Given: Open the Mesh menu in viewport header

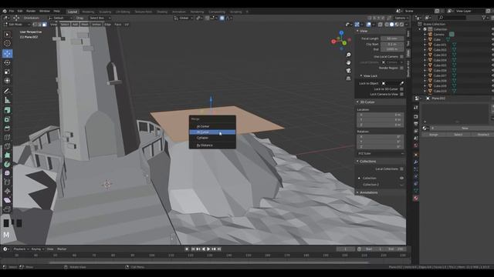Looking at the screenshot, I should pyautogui.click(x=85, y=24).
